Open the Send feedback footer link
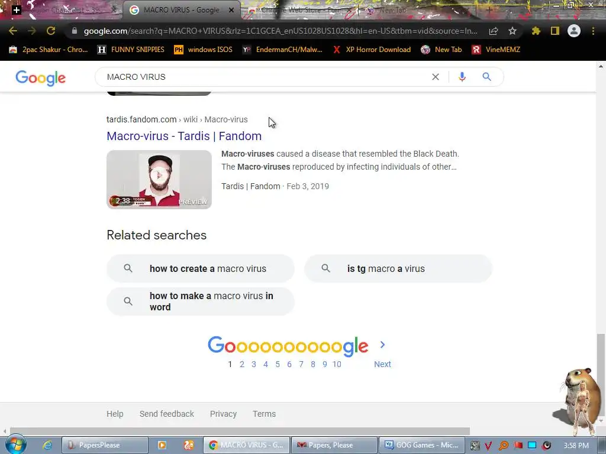The height and width of the screenshot is (454, 606). pyautogui.click(x=166, y=414)
